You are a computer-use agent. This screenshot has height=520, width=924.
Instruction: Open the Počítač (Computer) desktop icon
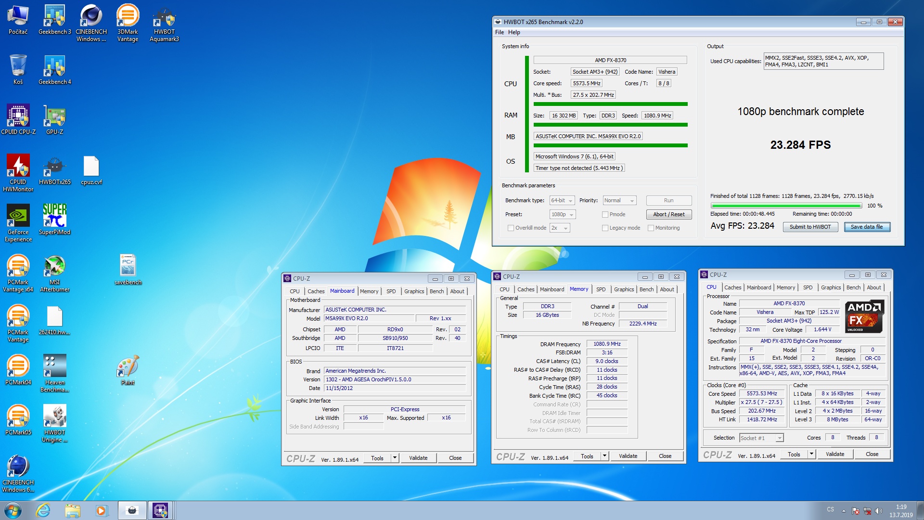pyautogui.click(x=18, y=19)
